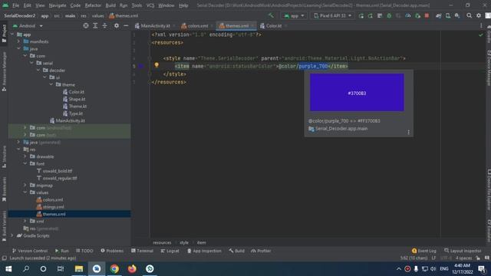The height and width of the screenshot is (276, 491).
Task: Expand the Gradle Scripts node
Action: coord(12,235)
